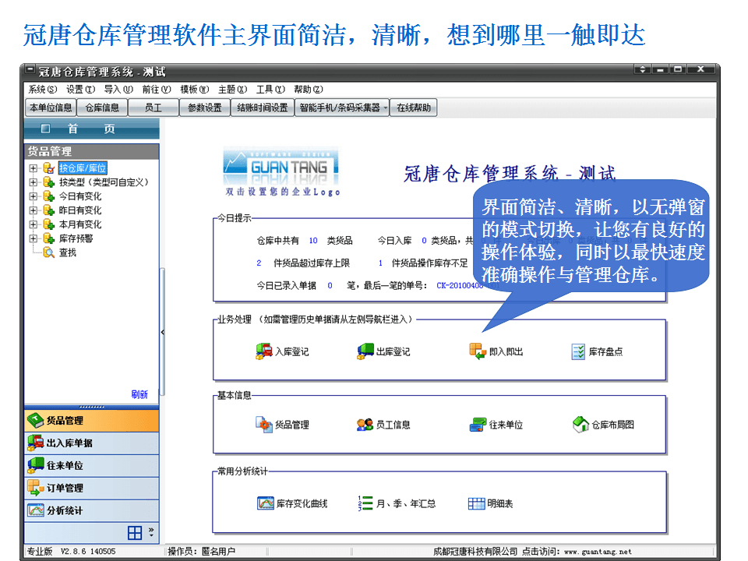Click 往来单位 sidebar icon

click(x=36, y=465)
